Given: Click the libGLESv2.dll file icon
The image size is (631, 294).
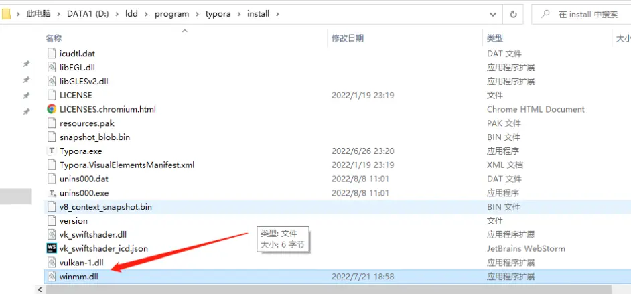Looking at the screenshot, I should tap(51, 81).
